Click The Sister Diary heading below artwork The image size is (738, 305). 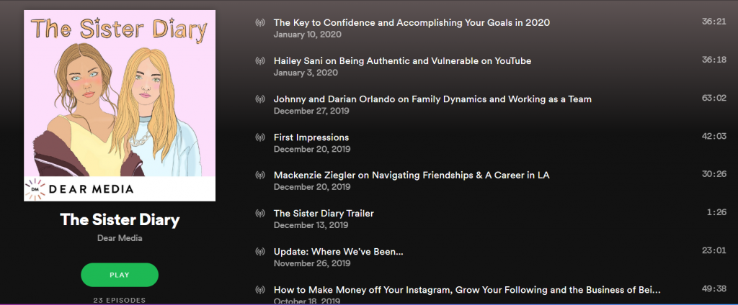pos(120,220)
